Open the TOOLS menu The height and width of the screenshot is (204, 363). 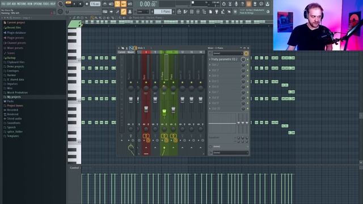[46, 4]
